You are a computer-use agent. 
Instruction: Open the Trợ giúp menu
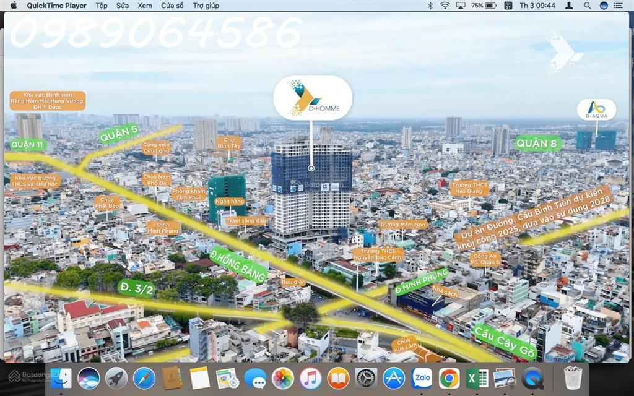(x=206, y=6)
